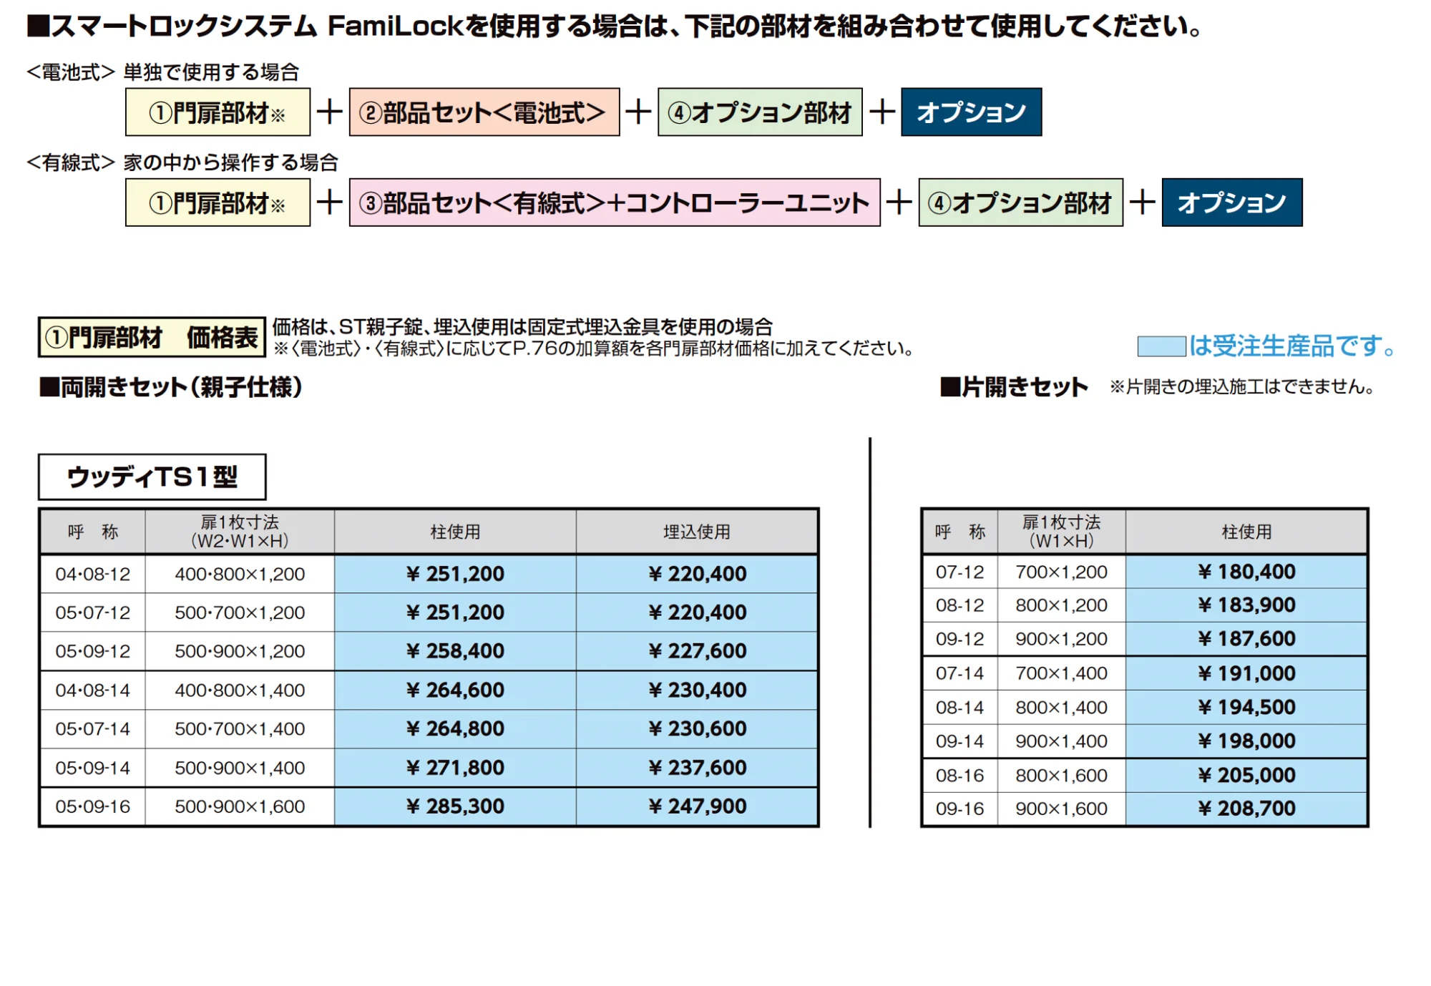Select the ¥ 205,000 price cell

pyautogui.click(x=1246, y=776)
